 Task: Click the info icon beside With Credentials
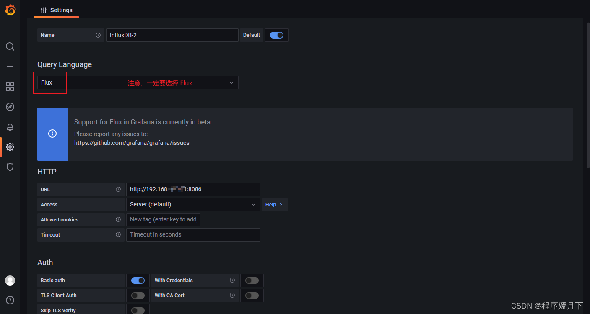232,281
